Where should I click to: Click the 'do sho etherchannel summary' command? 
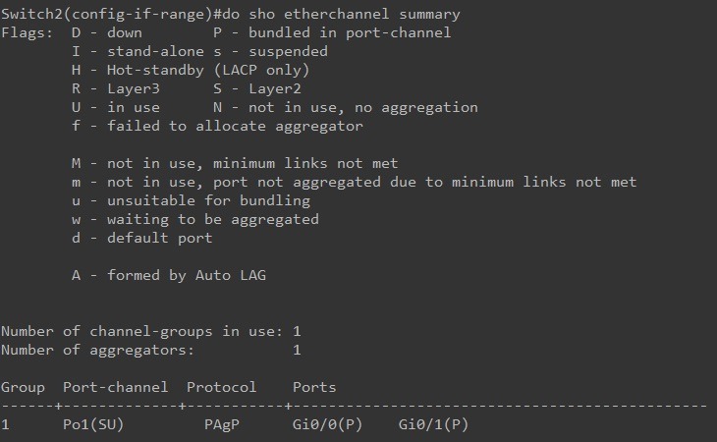coord(341,14)
